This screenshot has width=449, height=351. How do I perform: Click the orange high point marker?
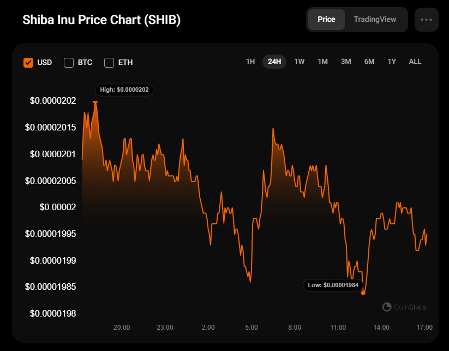95,102
